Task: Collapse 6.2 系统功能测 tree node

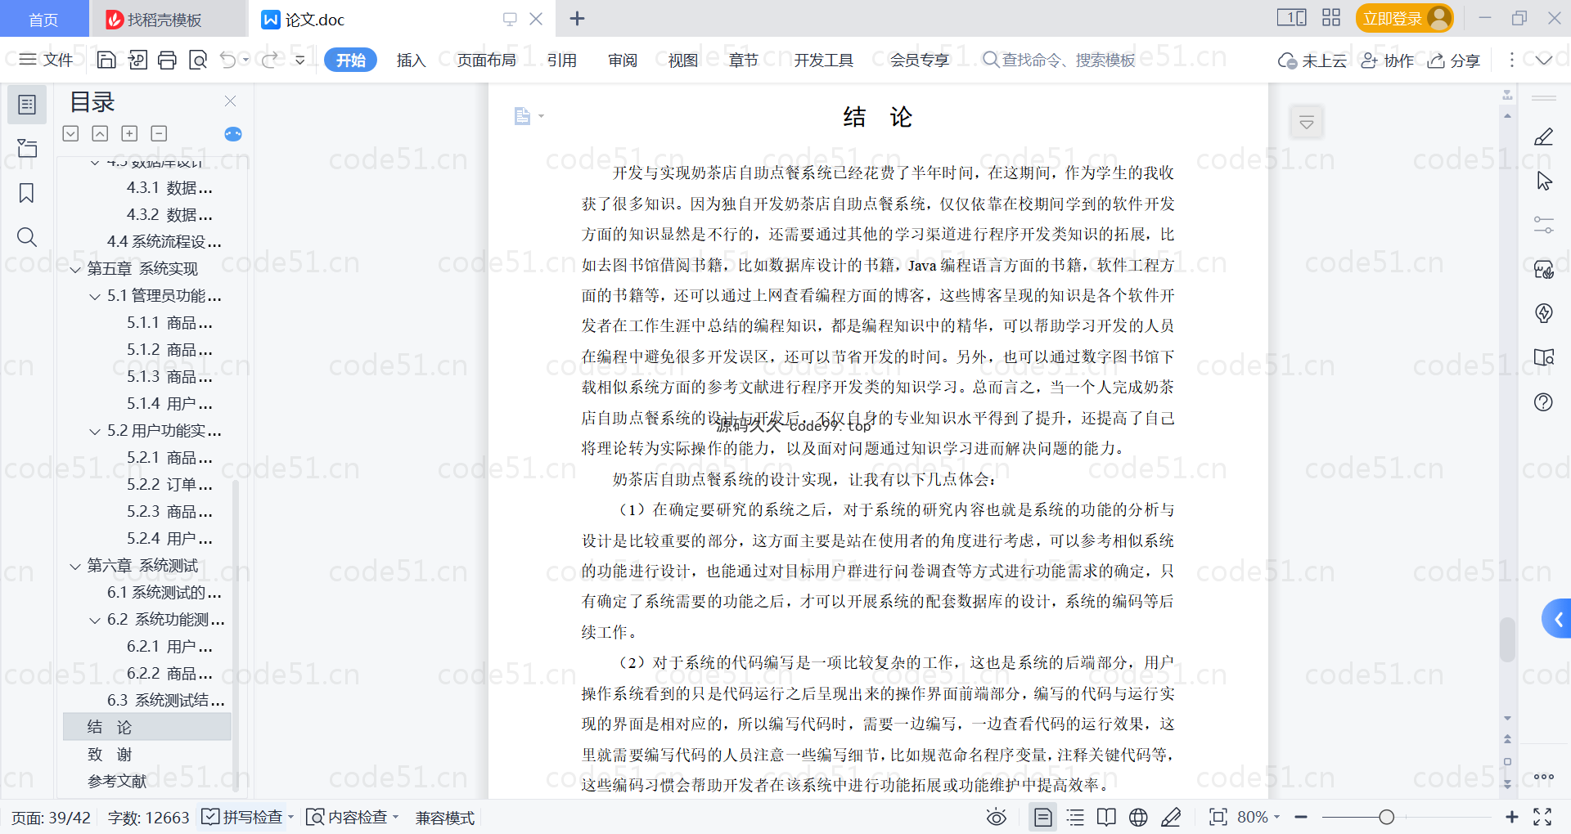Action: pos(95,620)
